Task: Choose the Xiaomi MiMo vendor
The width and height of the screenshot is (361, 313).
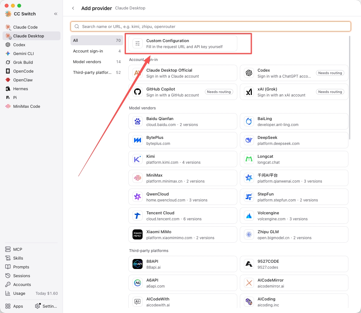Action: 183,234
